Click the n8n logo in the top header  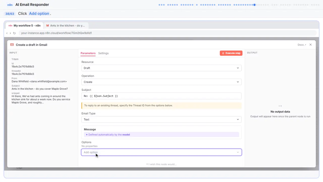coord(10,5)
